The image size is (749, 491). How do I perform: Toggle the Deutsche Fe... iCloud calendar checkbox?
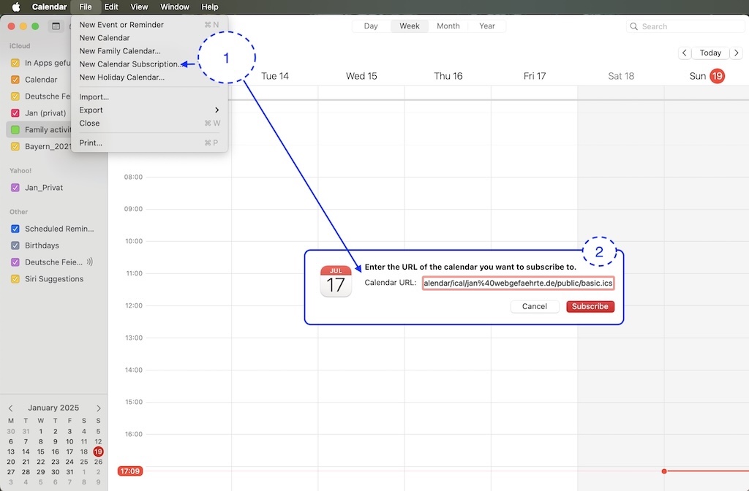[x=15, y=96]
